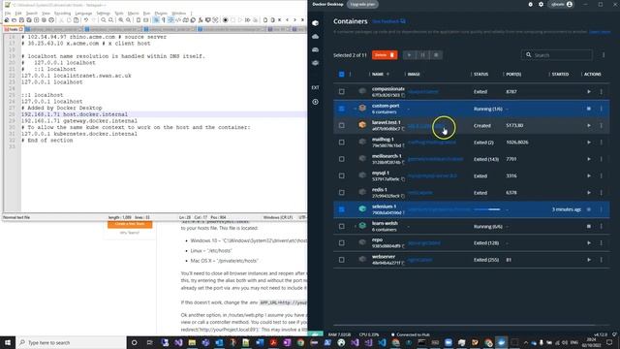Screen dimensions: 620x349
Task: Click the Find icon in Notepad++ toolbar
Action: click(104, 20)
